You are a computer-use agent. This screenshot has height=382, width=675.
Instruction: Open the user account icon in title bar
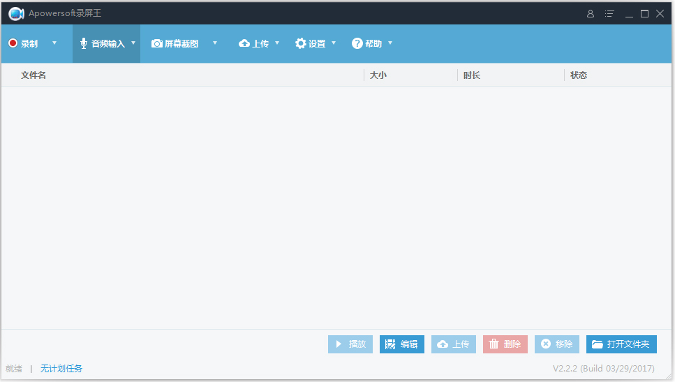(x=591, y=13)
